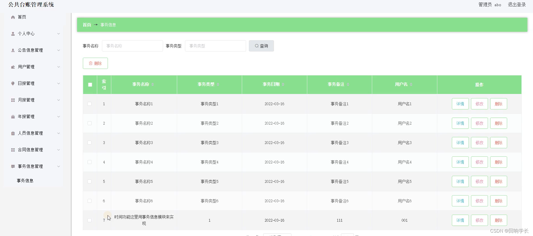
Task: Click 删除 for 事务名称1 row
Action: click(499, 104)
